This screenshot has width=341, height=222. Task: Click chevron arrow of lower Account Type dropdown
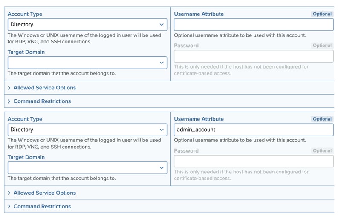(x=162, y=130)
